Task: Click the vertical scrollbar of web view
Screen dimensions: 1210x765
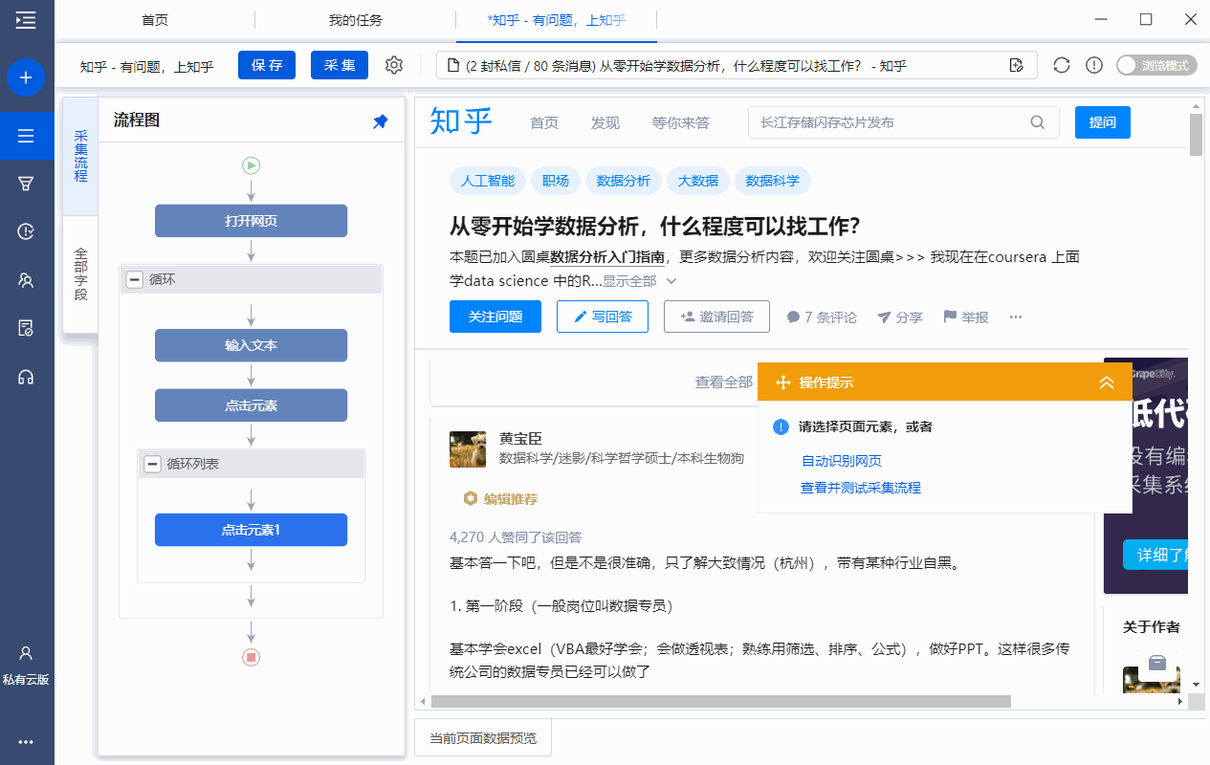Action: pos(1196,134)
